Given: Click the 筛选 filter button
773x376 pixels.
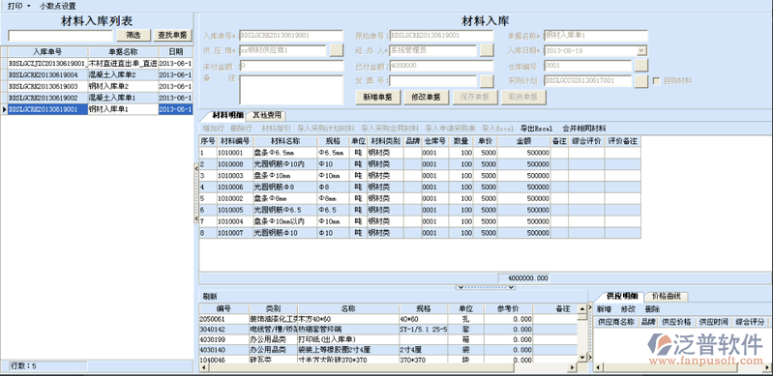Looking at the screenshot, I should [x=134, y=36].
